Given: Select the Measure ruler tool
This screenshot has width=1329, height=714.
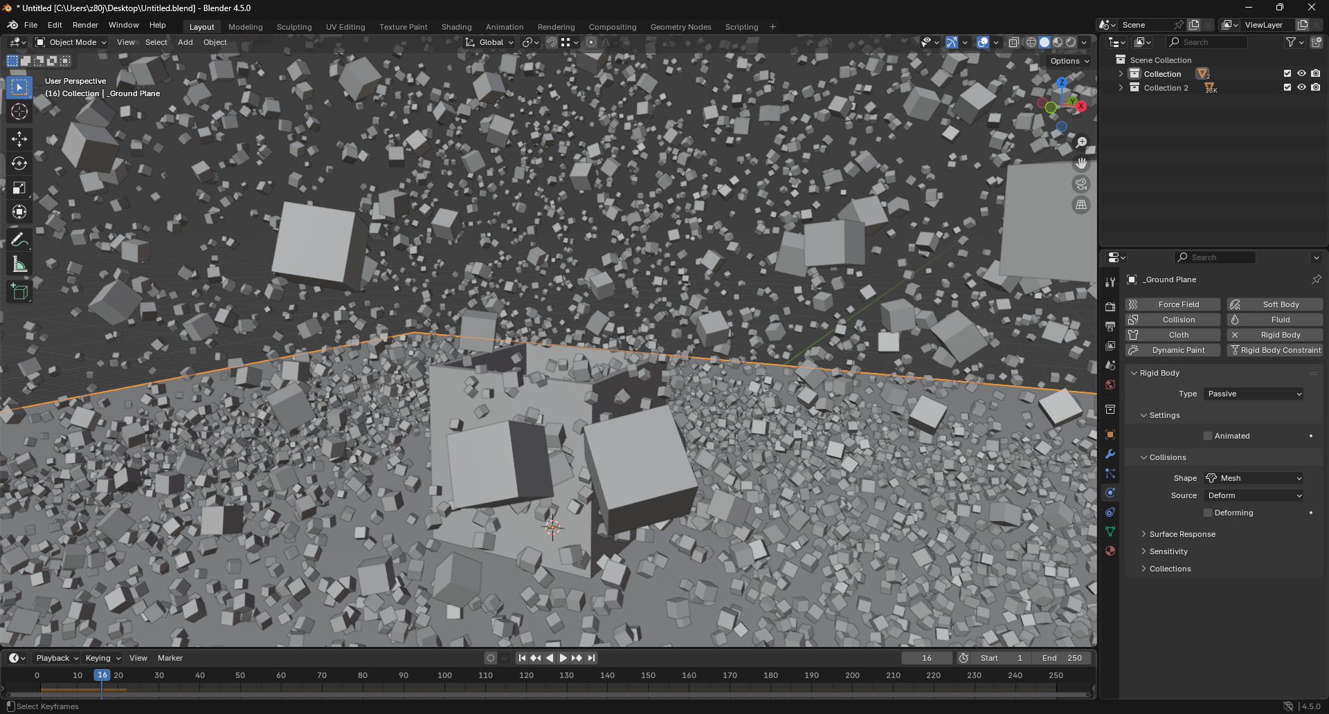Looking at the screenshot, I should (x=19, y=265).
